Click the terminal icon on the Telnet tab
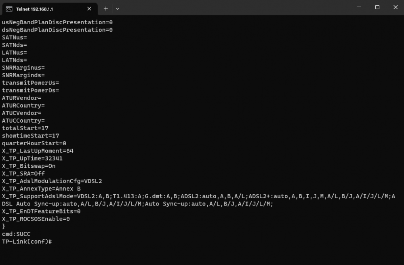Viewport: 404px width, 265px height. pos(8,8)
